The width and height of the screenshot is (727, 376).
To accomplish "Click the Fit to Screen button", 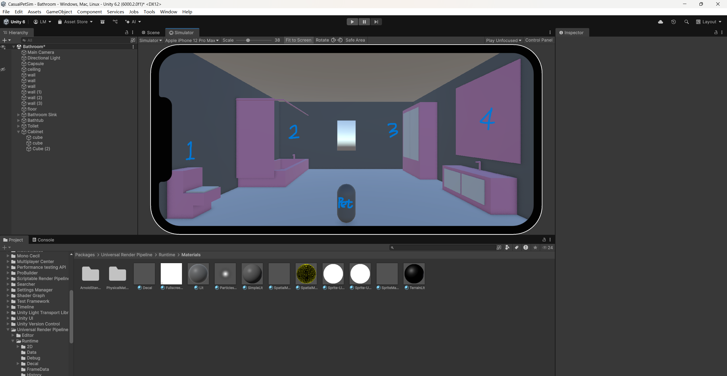I will pos(298,40).
